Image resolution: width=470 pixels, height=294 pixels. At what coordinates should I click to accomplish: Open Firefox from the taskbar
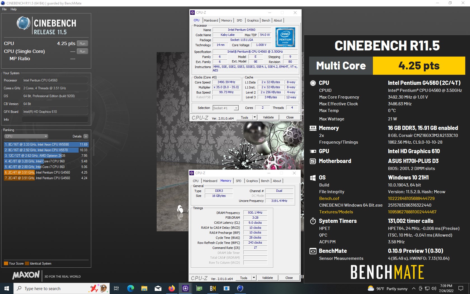click(171, 288)
